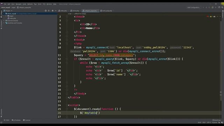The image size is (224, 126).
Task: Click the fold marker on line 25
Action: click(67, 109)
